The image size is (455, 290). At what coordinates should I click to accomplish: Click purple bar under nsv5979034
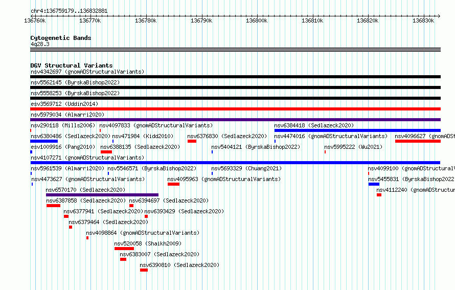235,120
